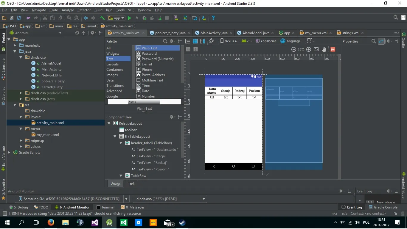Open the app run configuration dropdown
The height and width of the screenshot is (229, 407).
coord(116,18)
